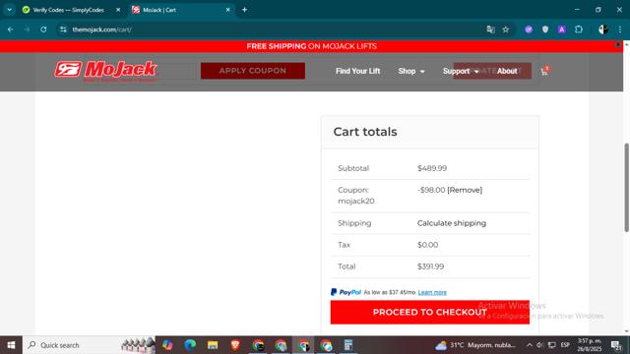Go back using browser back arrow
The height and width of the screenshot is (354, 630).
(x=11, y=29)
